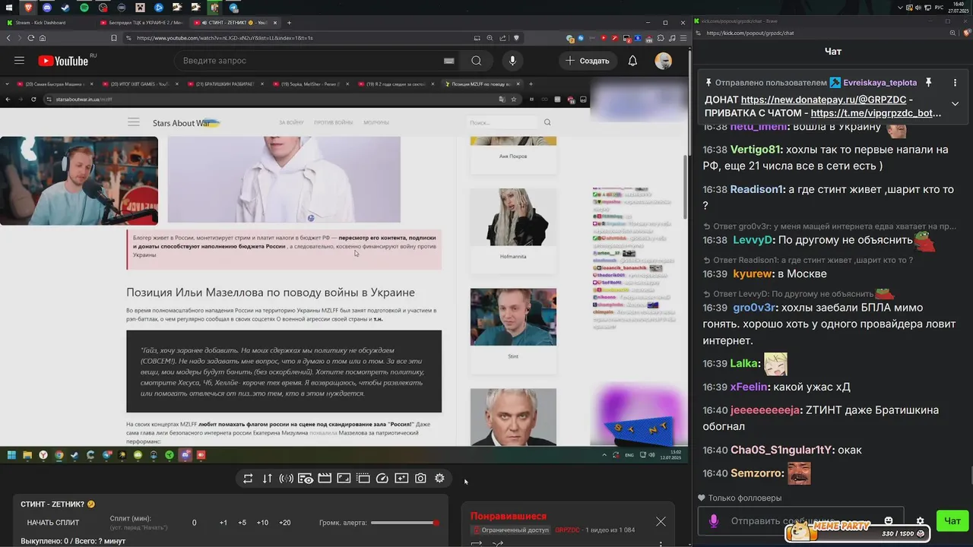
Task: Click the sparkle-frame icon in player toolbar
Action: click(x=401, y=478)
